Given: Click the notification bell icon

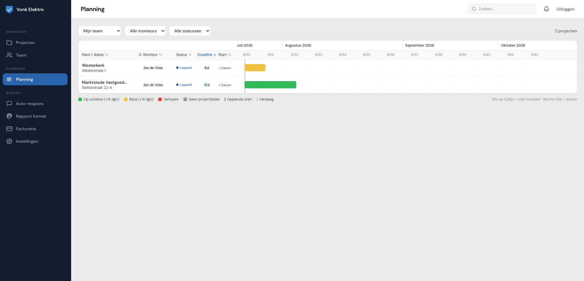Looking at the screenshot, I should coord(546,9).
